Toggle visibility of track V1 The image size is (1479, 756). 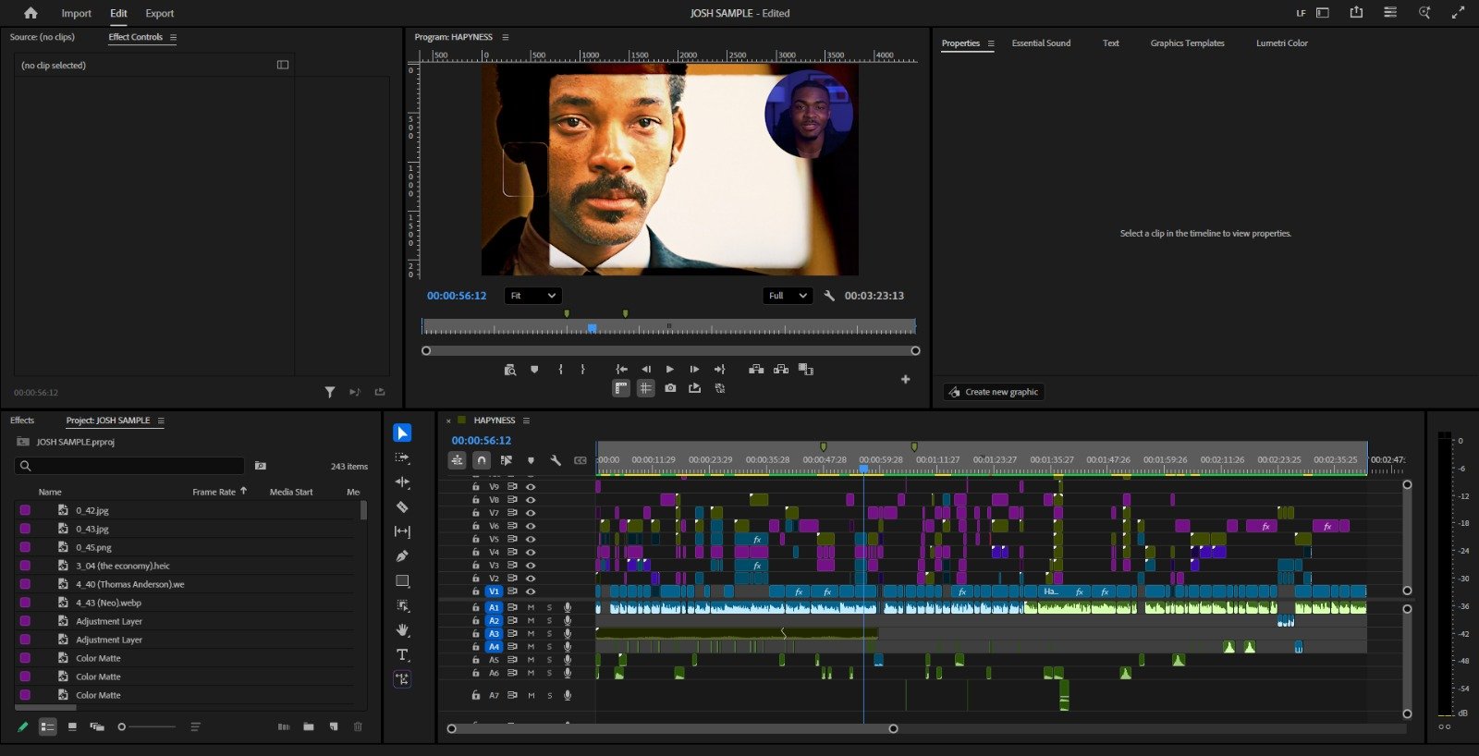pyautogui.click(x=531, y=591)
